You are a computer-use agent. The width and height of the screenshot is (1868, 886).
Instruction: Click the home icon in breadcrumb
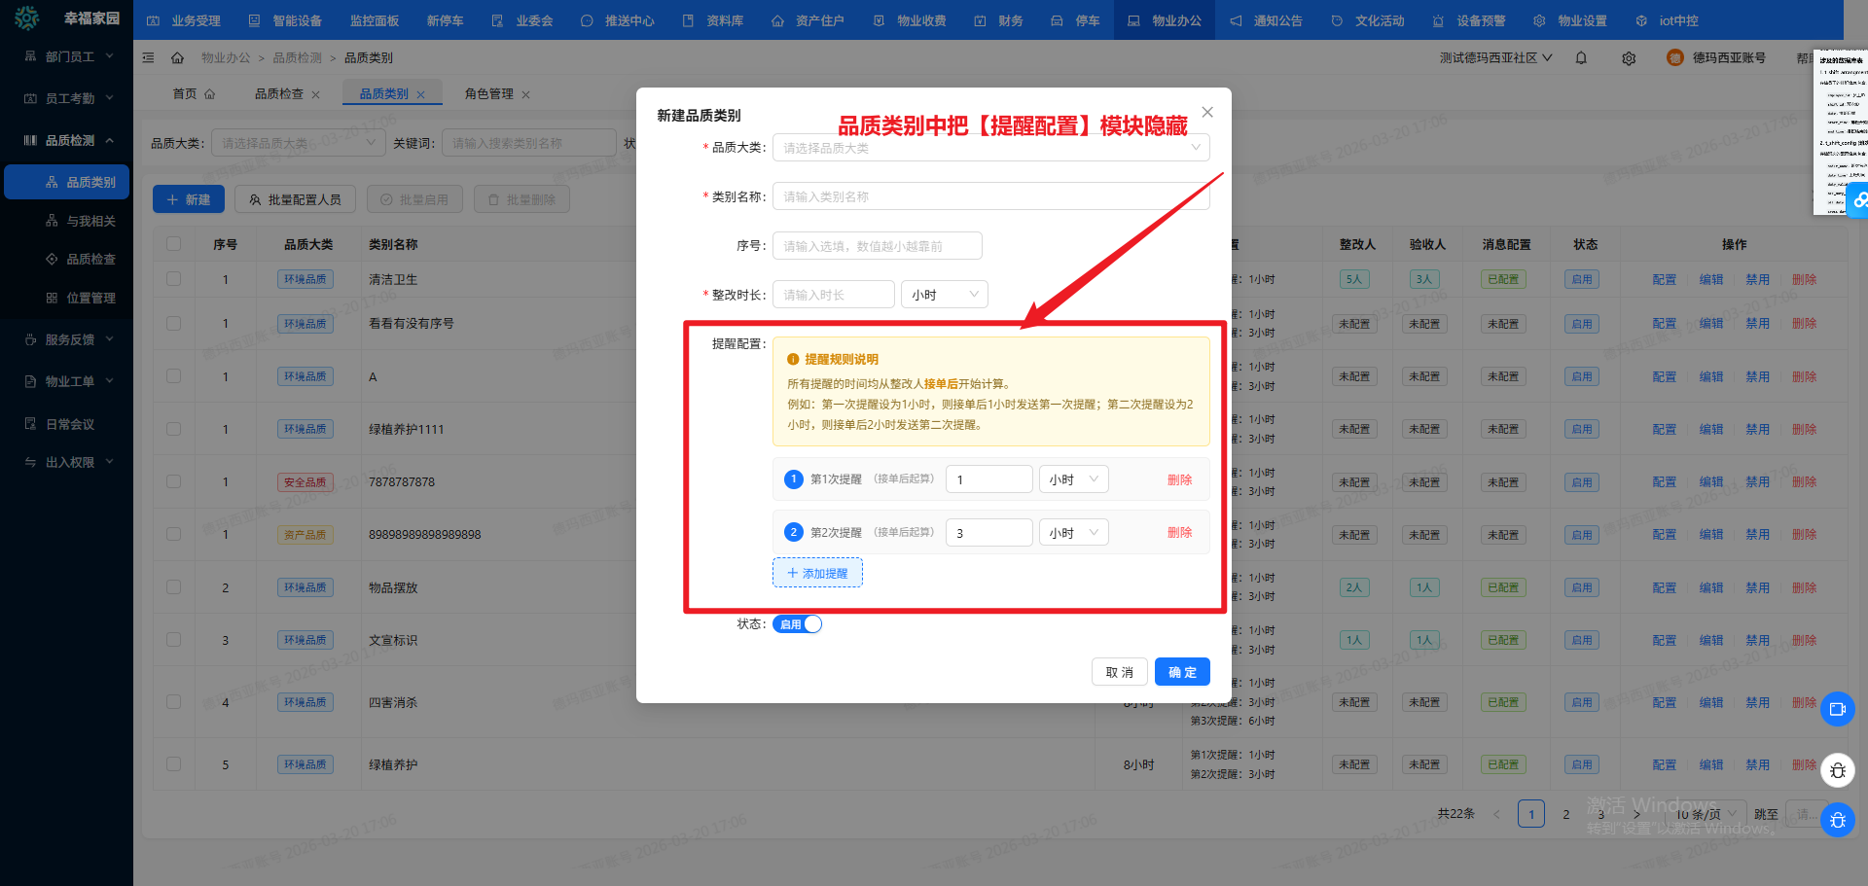point(177,58)
